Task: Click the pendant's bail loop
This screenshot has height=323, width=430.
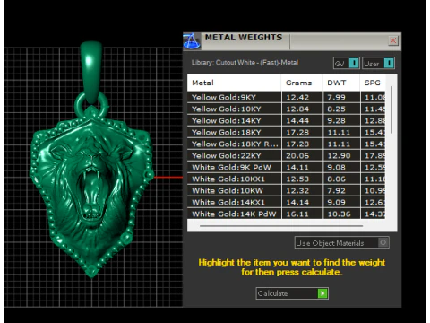Action: tap(91, 72)
